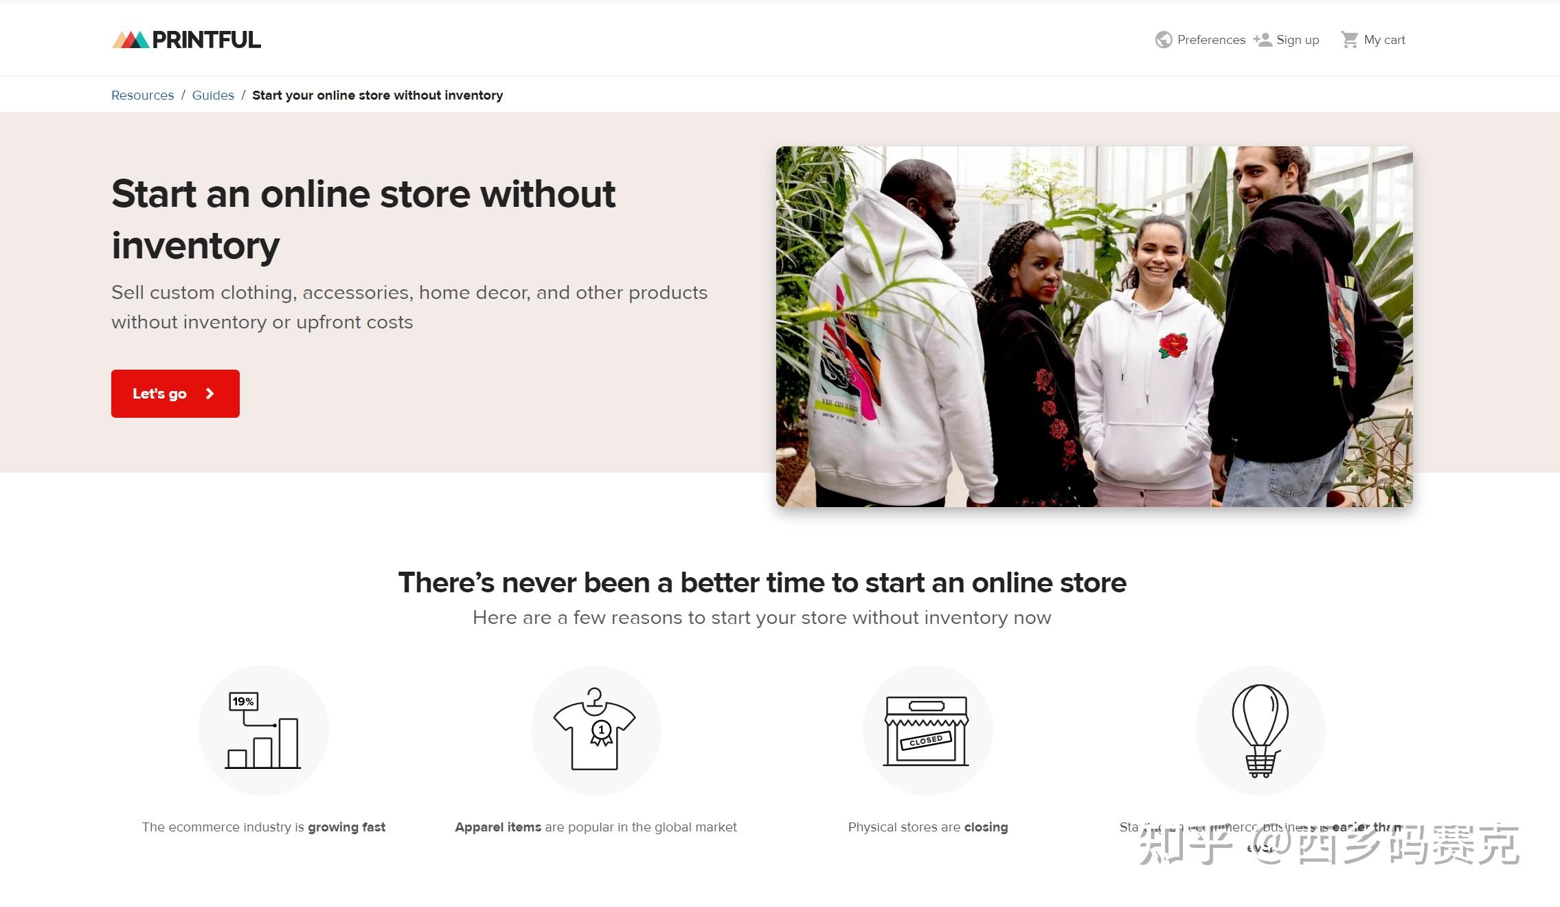Go to Resources breadcrumb
Image resolution: width=1560 pixels, height=907 pixels.
click(142, 95)
